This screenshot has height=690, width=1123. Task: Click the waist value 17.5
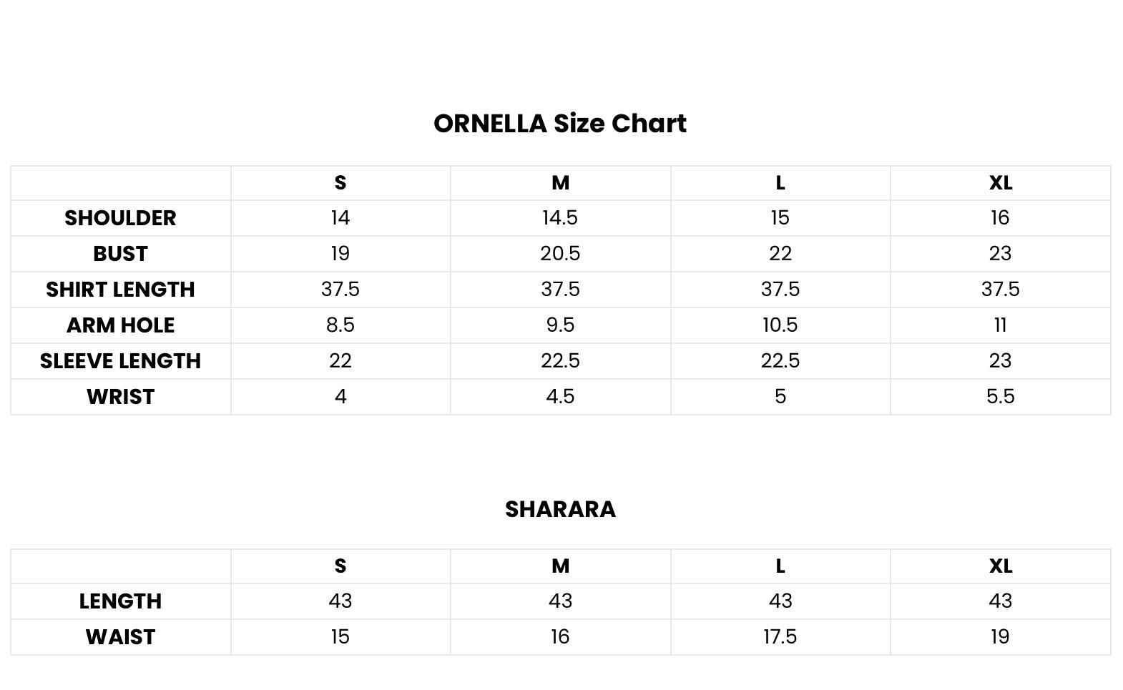coord(780,637)
